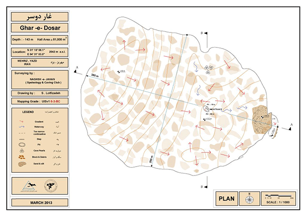Screen dimensions: 306x216
Task: Click the 'P2: - 90 m' pit label
Action: pos(210,114)
